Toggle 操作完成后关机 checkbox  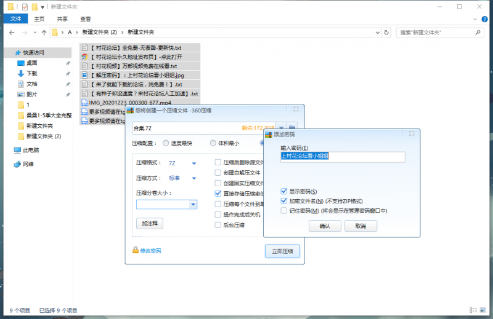[x=218, y=215]
